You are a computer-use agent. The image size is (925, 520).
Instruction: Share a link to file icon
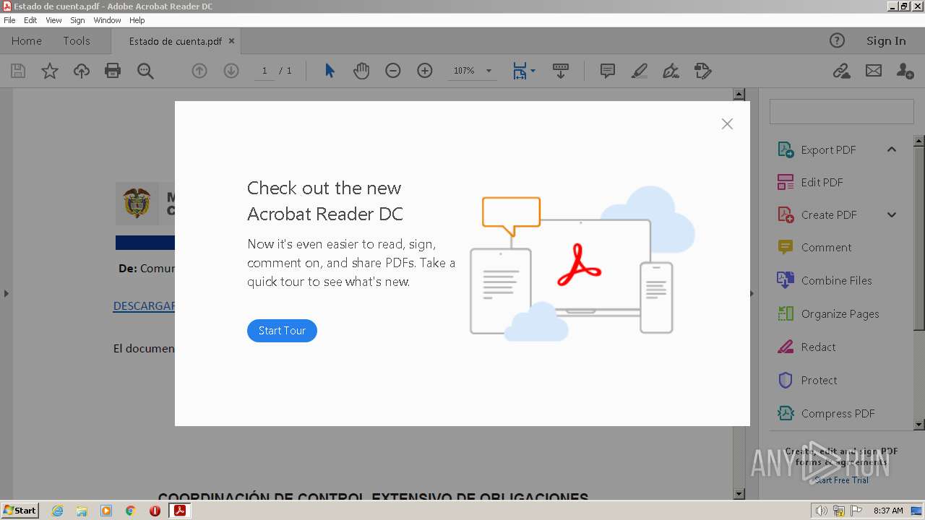tap(841, 71)
